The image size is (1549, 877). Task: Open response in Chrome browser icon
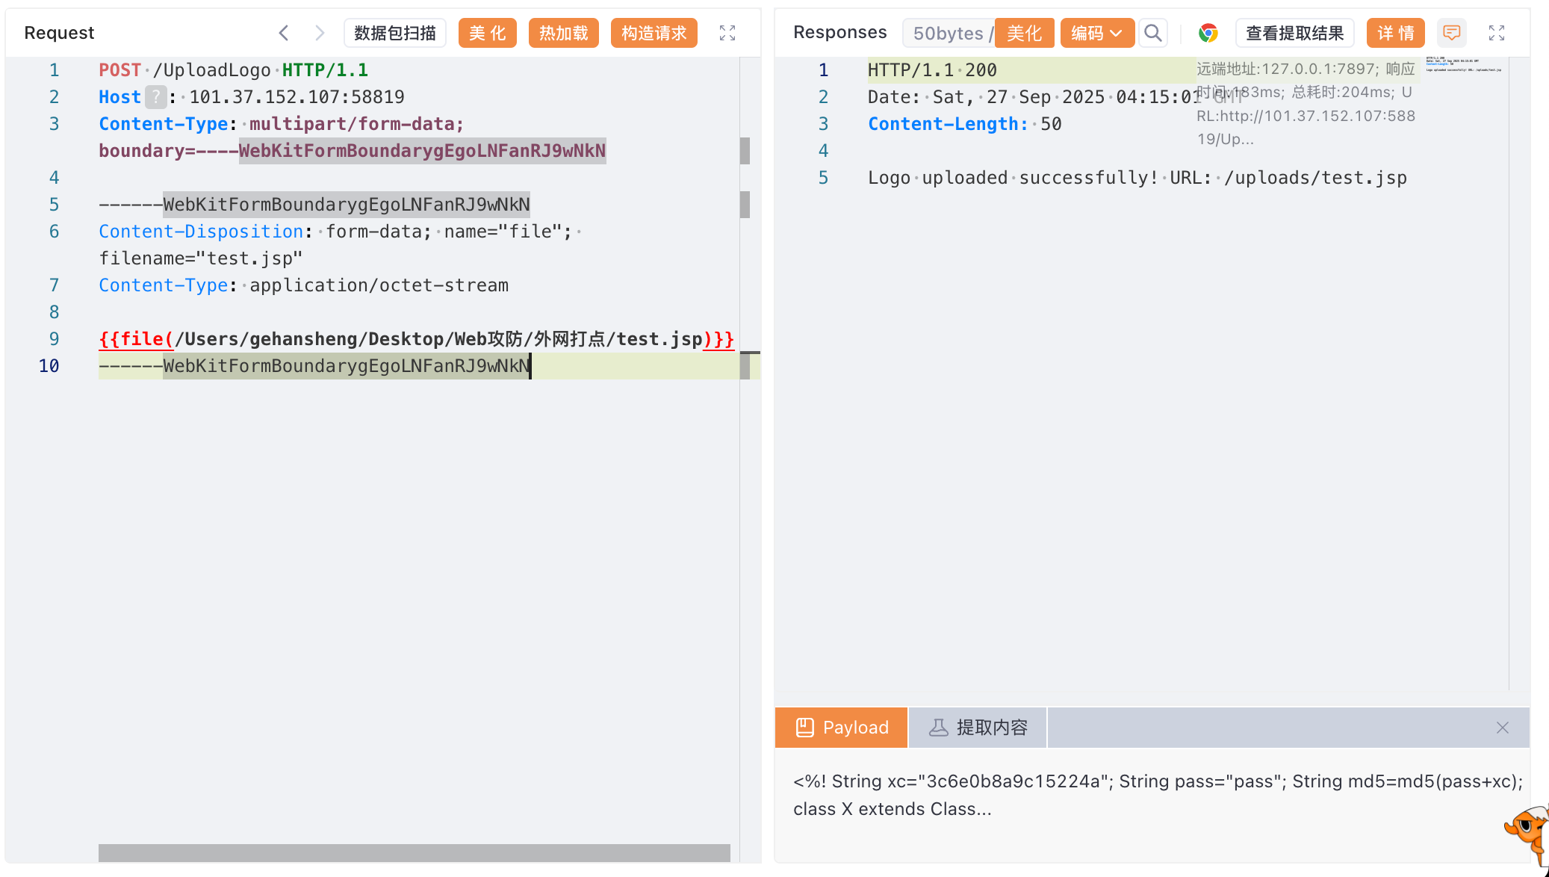pyautogui.click(x=1208, y=33)
